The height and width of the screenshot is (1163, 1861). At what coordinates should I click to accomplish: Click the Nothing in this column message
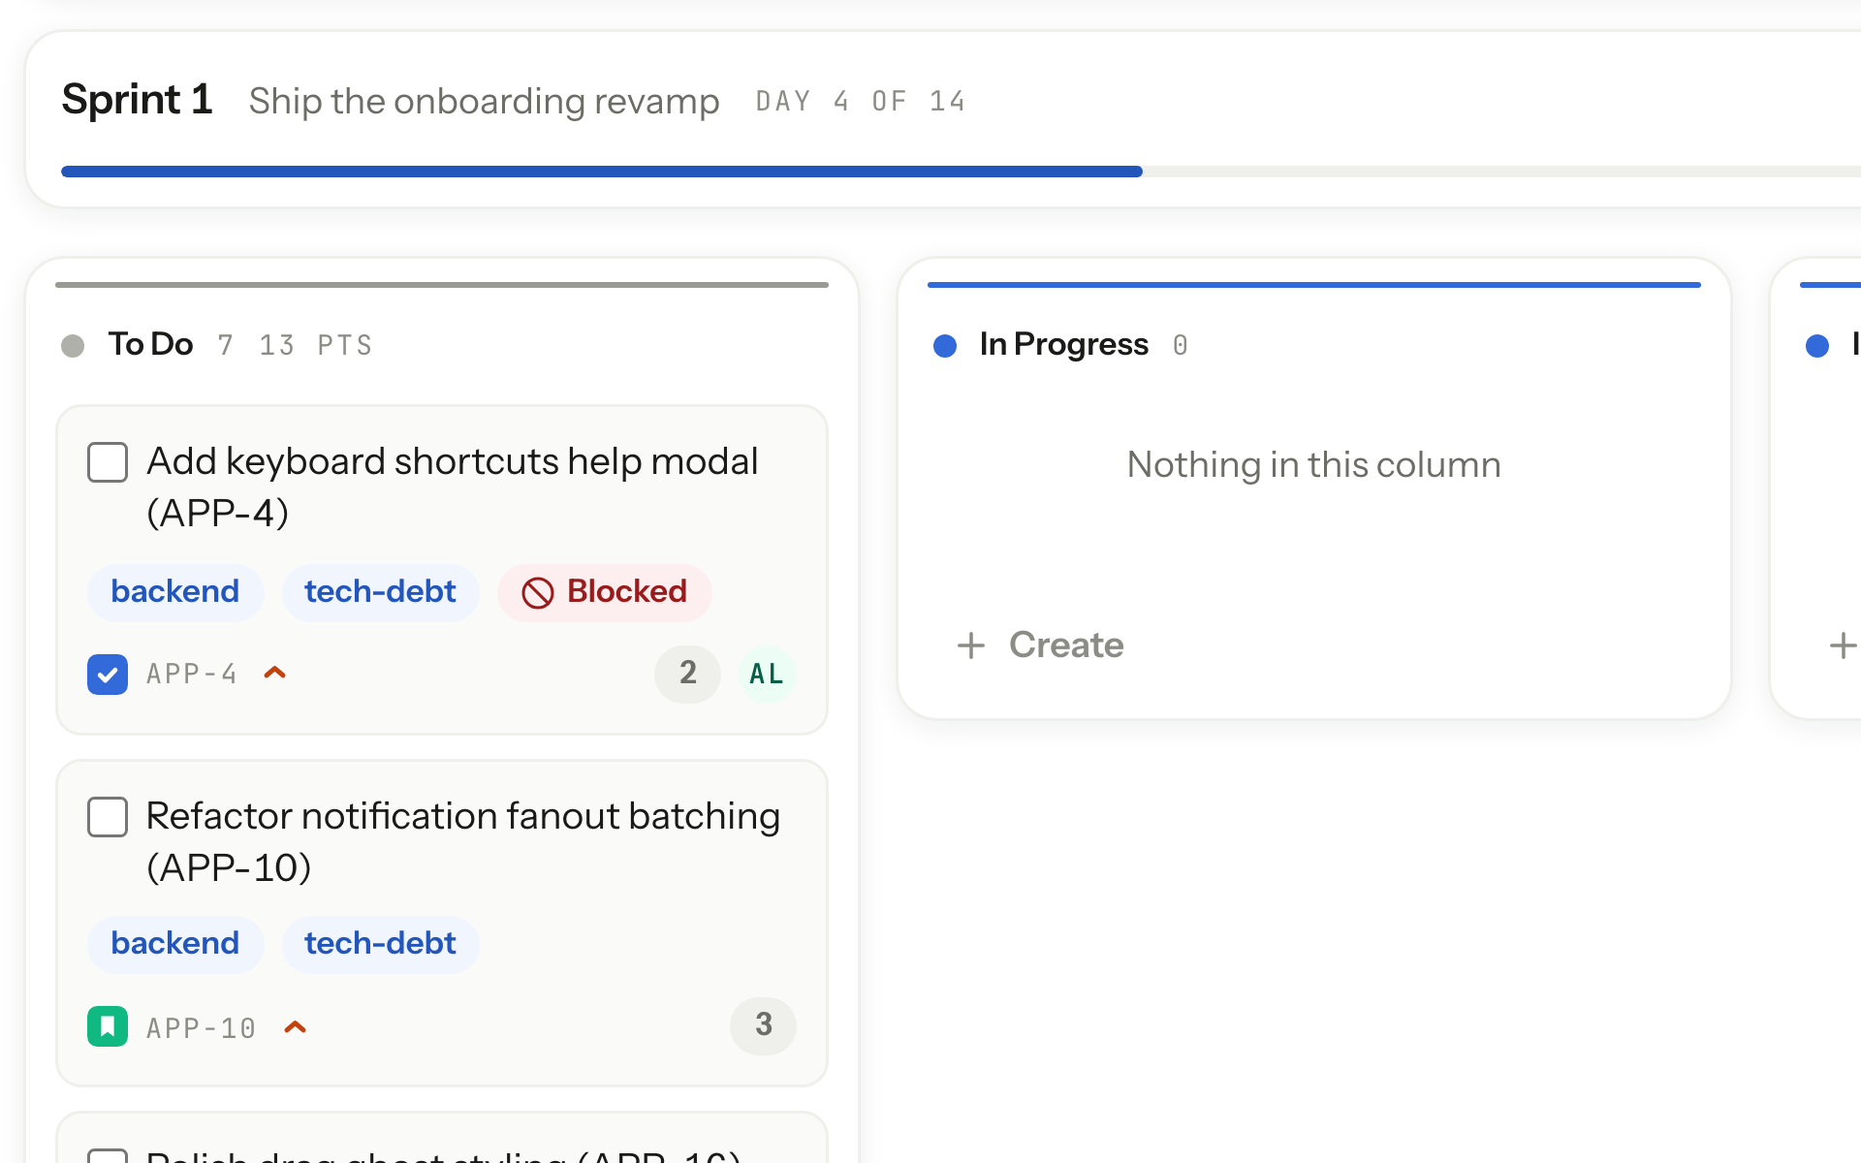(1313, 465)
